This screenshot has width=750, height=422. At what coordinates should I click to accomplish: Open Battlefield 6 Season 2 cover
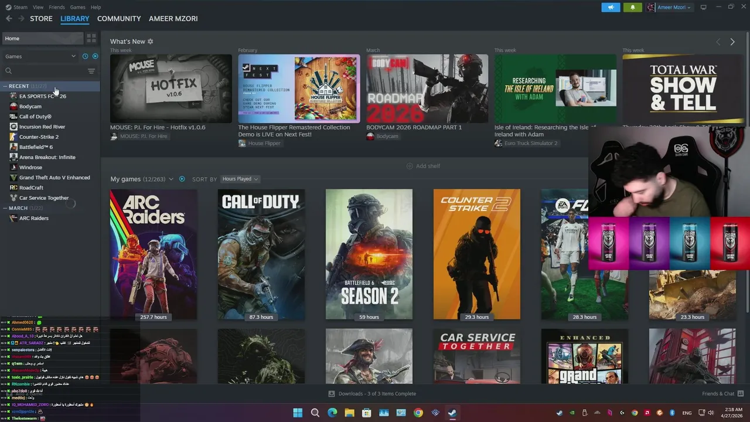369,254
